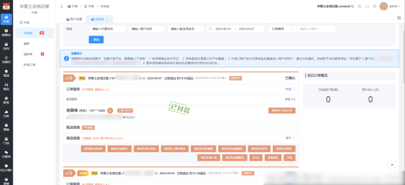Click 通知配送员抢单 button

(93, 149)
